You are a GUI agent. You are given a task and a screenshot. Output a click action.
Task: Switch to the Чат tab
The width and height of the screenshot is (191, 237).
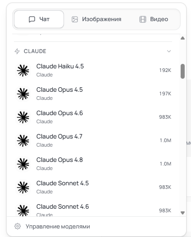39,19
